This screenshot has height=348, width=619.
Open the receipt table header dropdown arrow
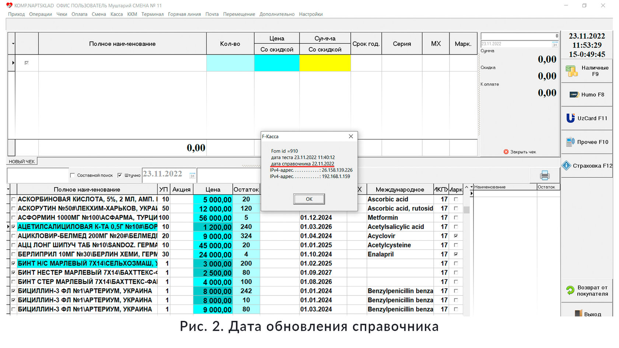[x=13, y=43]
